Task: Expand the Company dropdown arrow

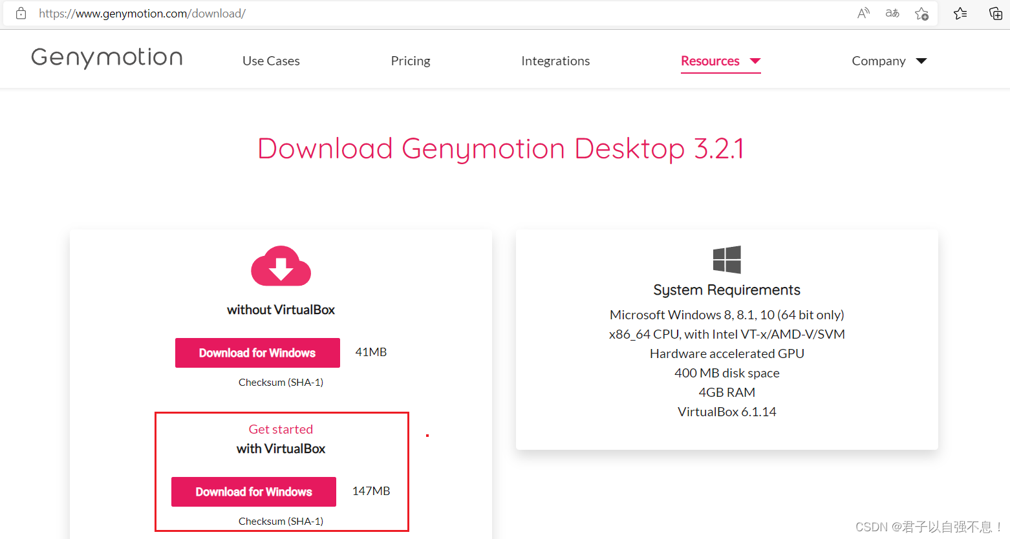Action: coord(921,61)
